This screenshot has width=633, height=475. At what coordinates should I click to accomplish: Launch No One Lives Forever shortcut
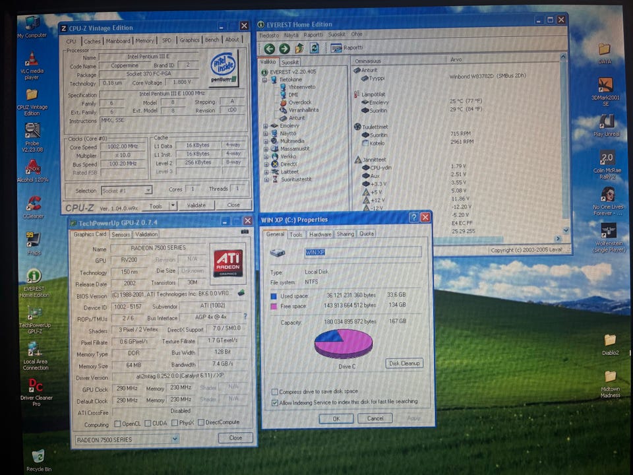[608, 201]
